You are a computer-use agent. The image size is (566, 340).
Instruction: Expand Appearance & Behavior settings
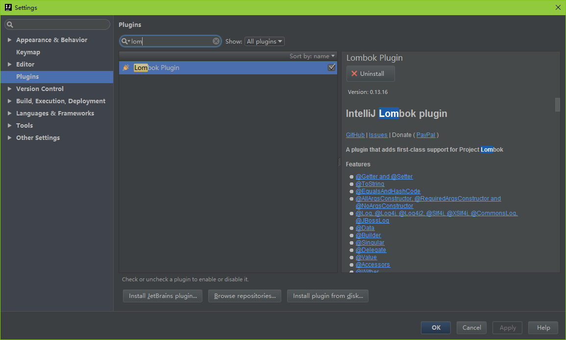10,40
